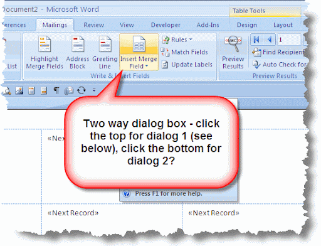Screen dimensions: 321x246
Task: Click the picture icon in quick toolbar
Action: [x=19, y=90]
